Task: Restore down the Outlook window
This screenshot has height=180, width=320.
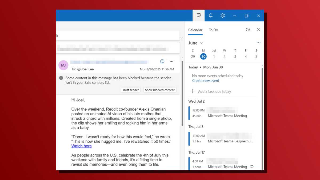Action: coord(246,16)
